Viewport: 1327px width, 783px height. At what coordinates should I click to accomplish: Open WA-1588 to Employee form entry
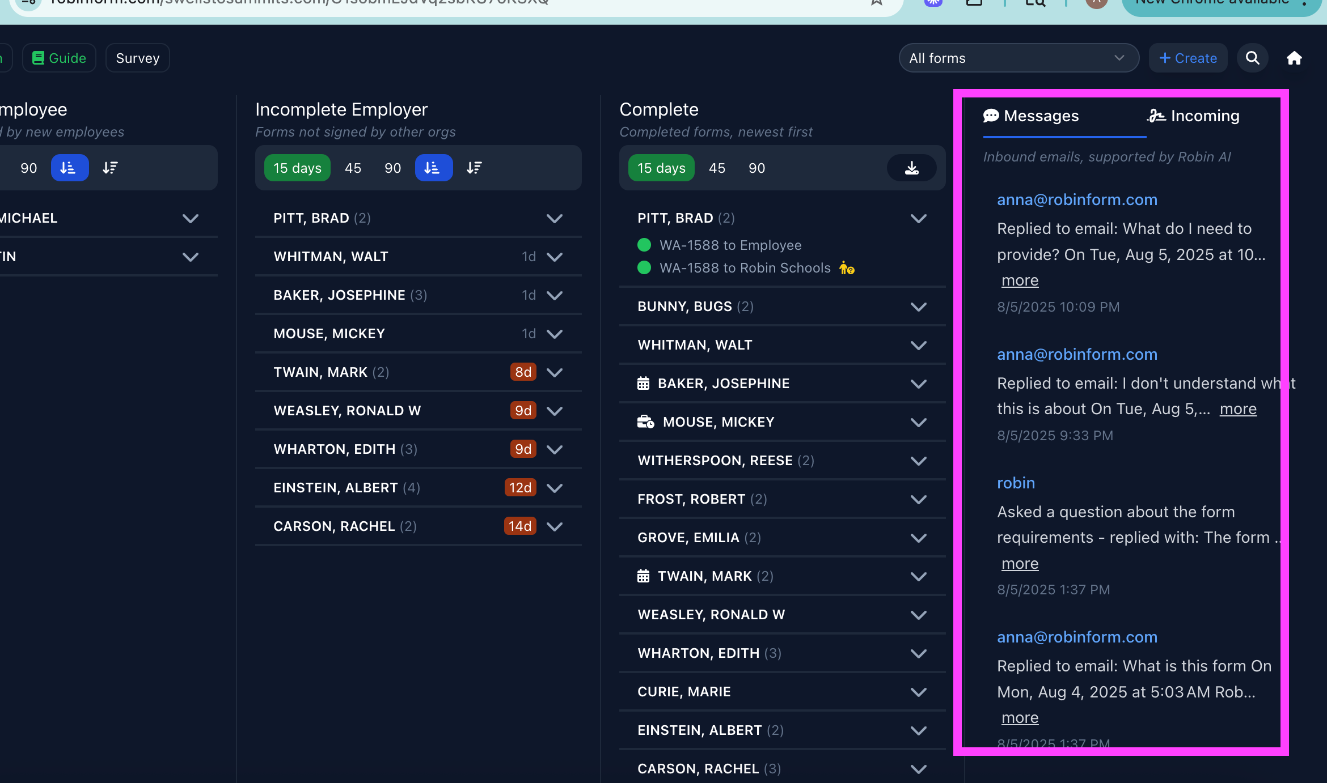[x=730, y=245]
